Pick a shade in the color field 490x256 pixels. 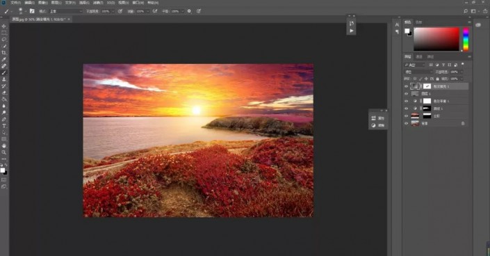click(436, 39)
